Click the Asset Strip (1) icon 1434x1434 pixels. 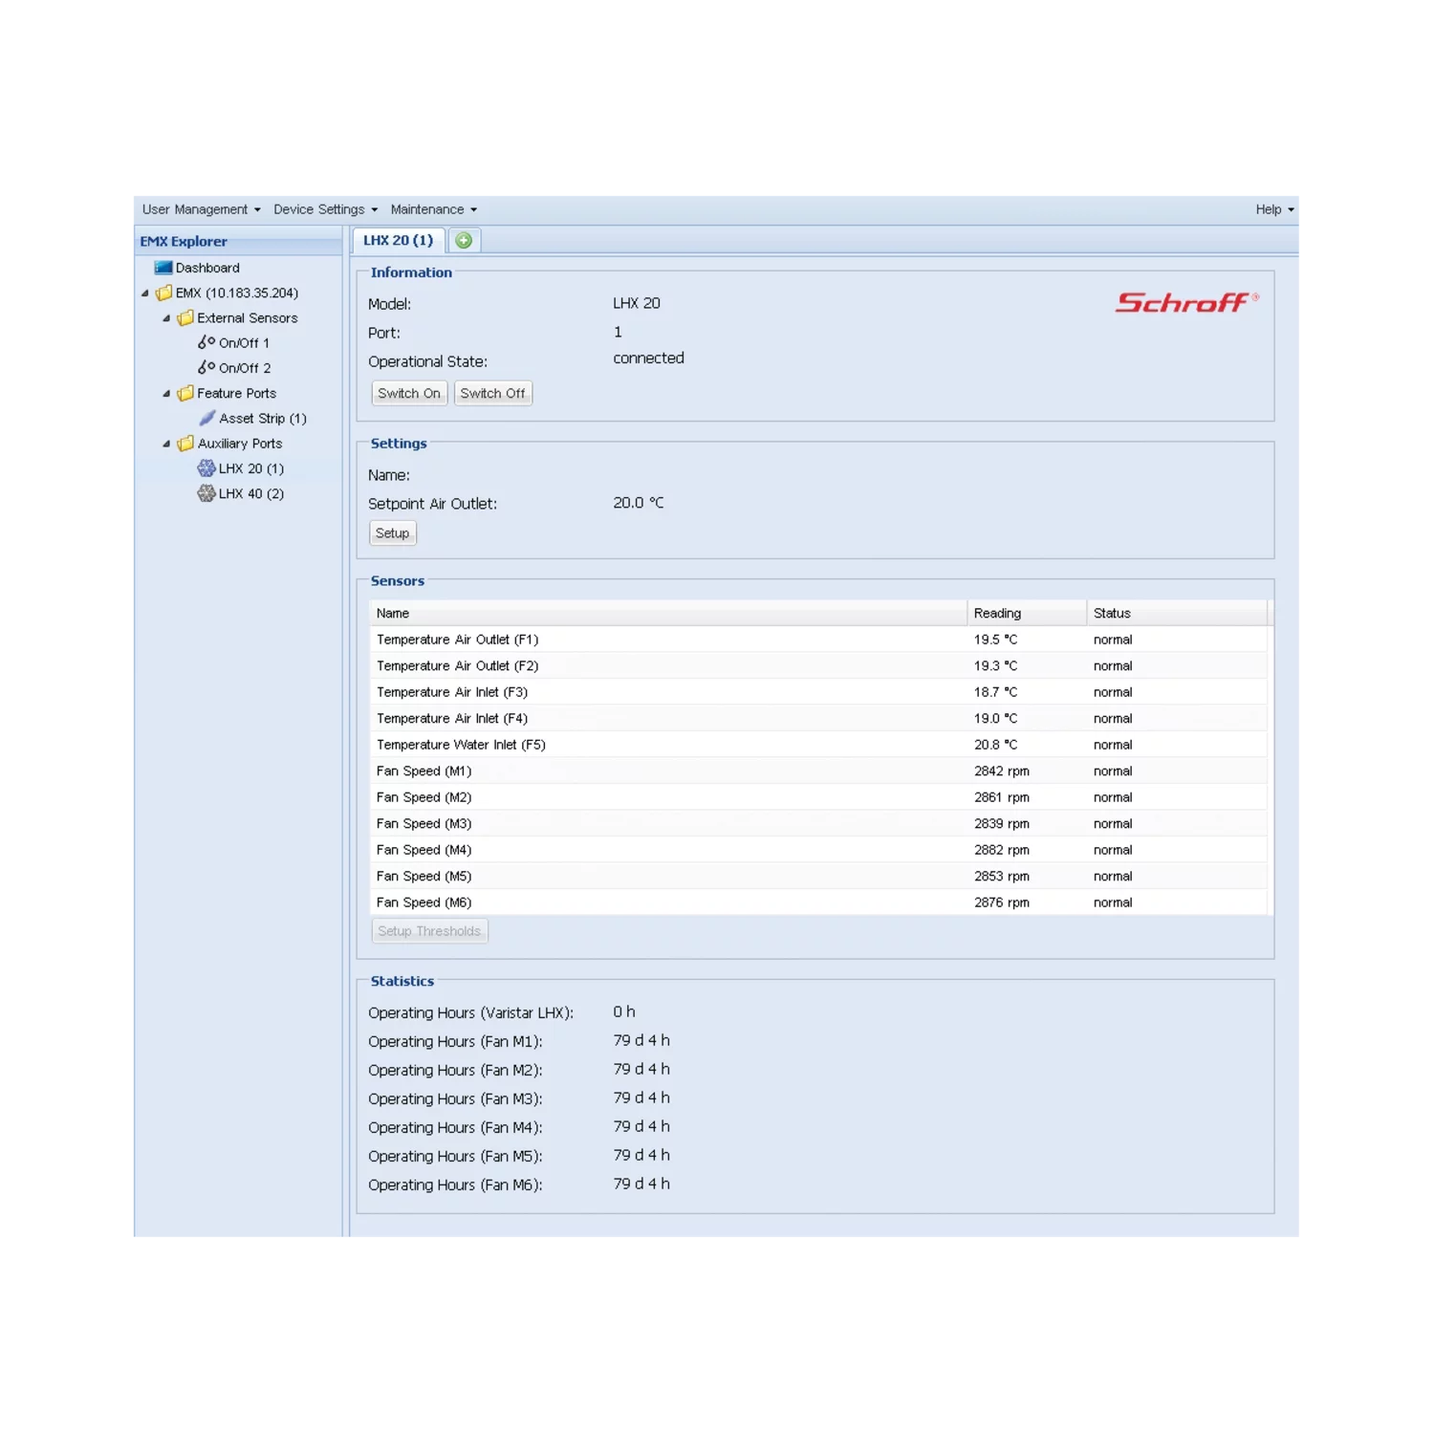(207, 419)
